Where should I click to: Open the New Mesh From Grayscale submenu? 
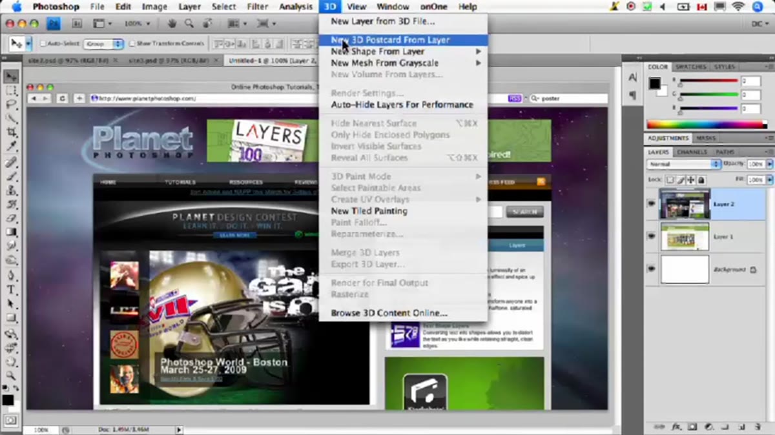404,63
